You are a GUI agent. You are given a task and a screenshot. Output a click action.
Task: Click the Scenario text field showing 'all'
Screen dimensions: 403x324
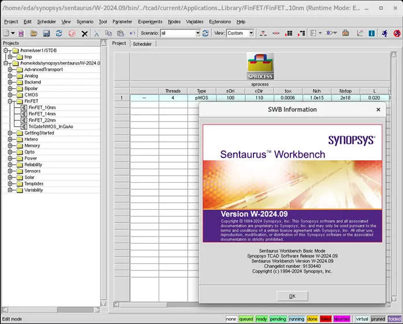click(178, 33)
